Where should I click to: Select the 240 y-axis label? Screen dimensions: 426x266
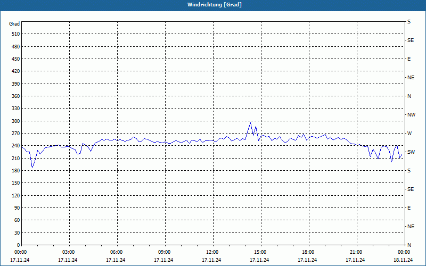[16, 146]
